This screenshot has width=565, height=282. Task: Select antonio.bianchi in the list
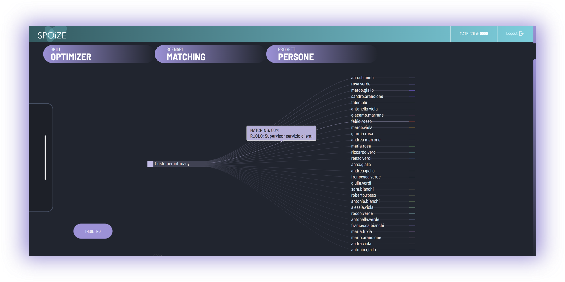[365, 201]
